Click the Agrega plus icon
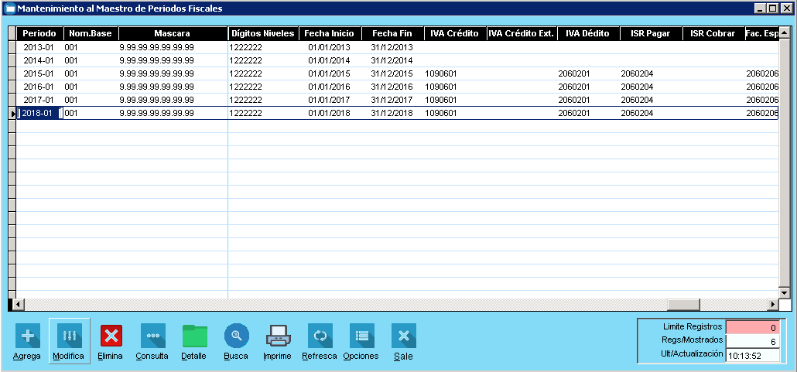The image size is (797, 372). [28, 336]
